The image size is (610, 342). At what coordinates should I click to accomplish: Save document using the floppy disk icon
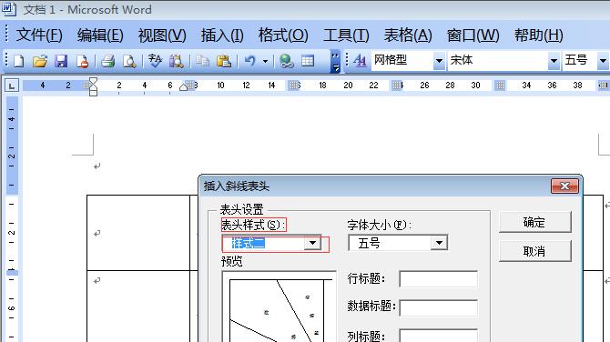61,61
